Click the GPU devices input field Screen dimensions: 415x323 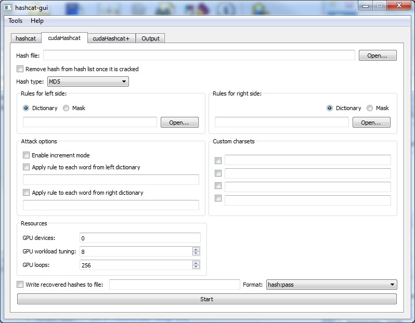140,238
